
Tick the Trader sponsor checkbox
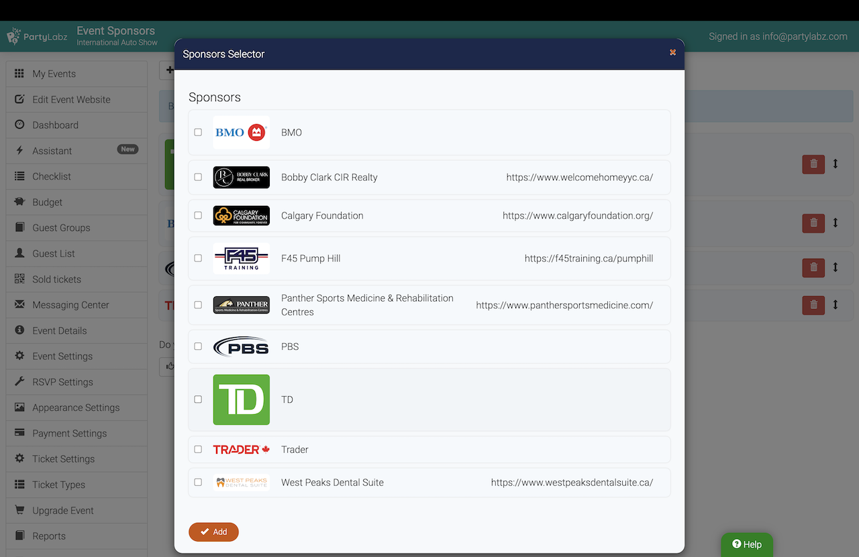[x=198, y=449]
